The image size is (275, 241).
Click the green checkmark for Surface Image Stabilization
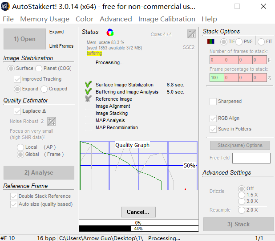coord(88,85)
